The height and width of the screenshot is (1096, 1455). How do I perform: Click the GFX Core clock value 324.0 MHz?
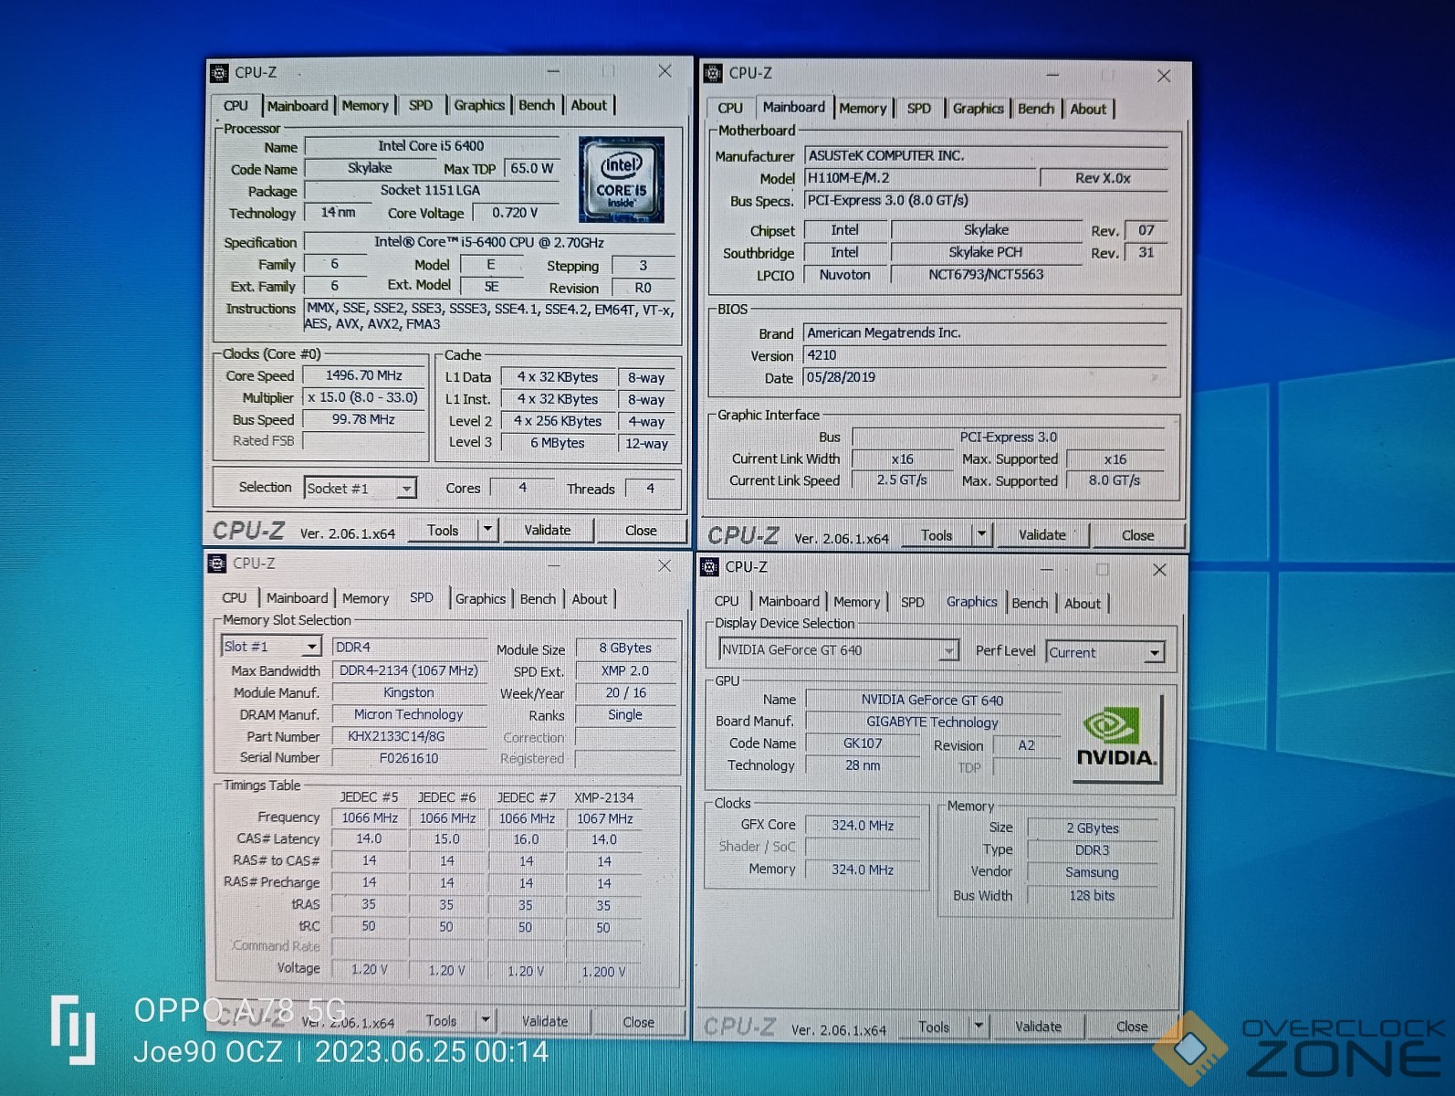pyautogui.click(x=863, y=826)
